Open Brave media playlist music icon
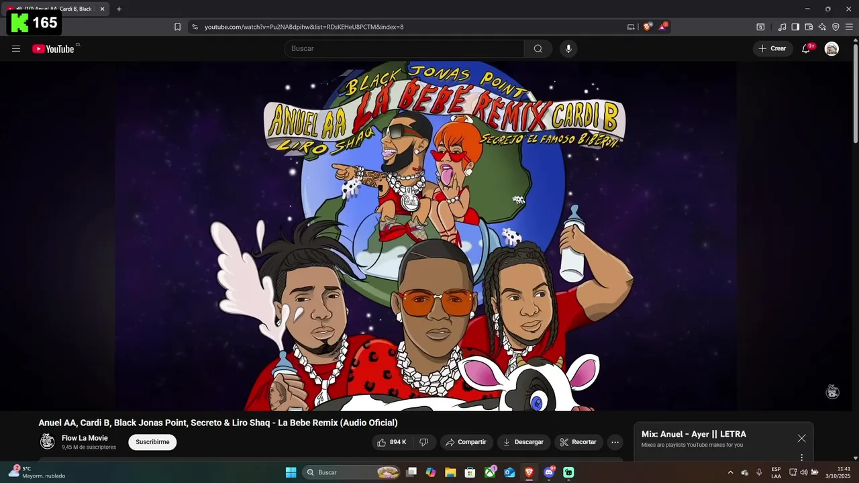The image size is (859, 483). click(782, 27)
